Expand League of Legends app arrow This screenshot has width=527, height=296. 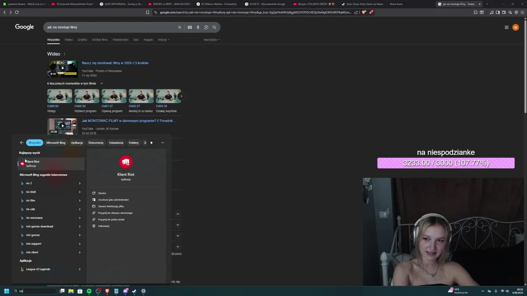click(x=79, y=269)
